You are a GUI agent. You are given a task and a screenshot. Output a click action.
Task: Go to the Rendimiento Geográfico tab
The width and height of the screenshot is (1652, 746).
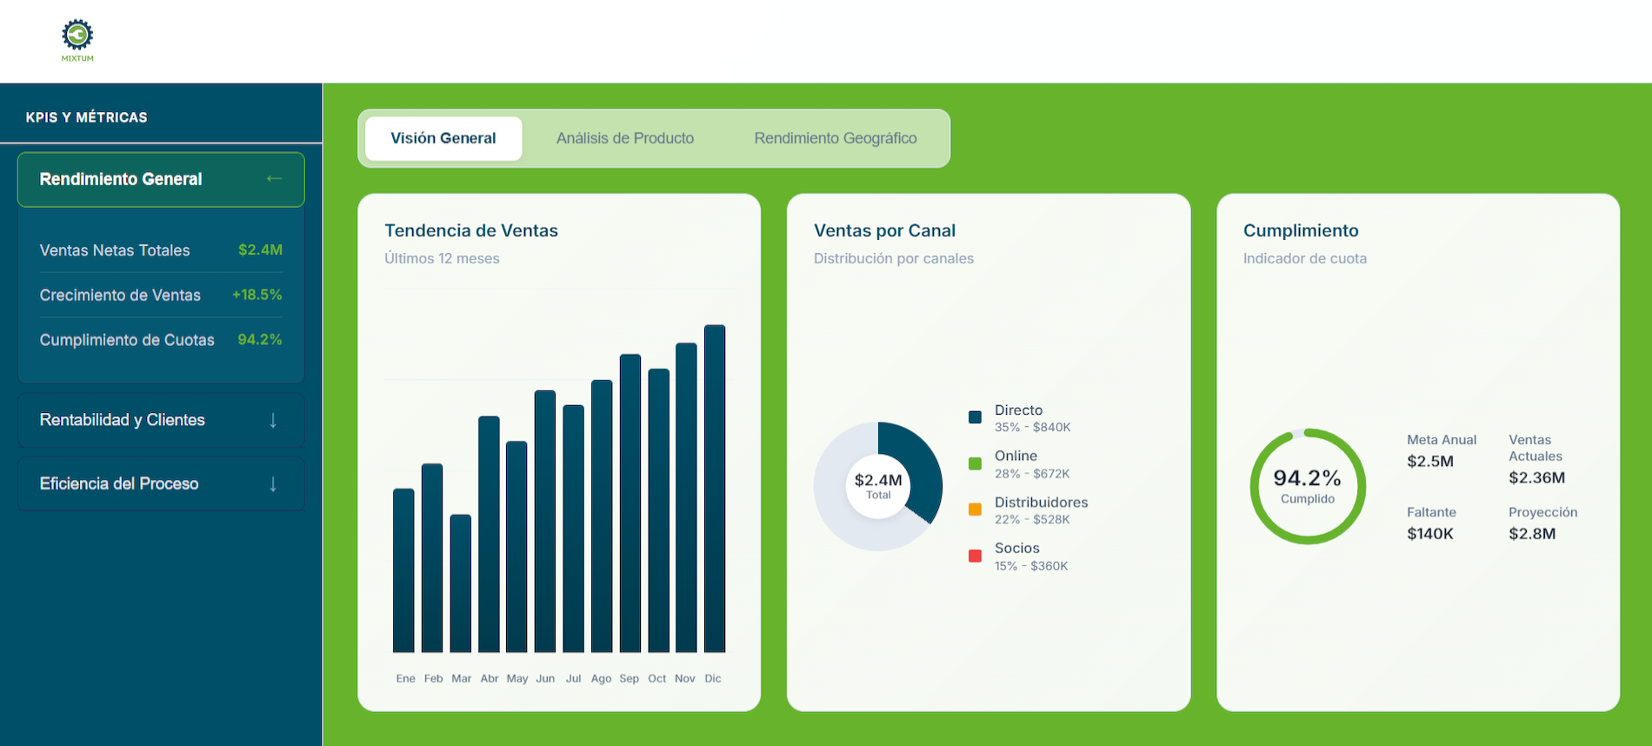(835, 138)
